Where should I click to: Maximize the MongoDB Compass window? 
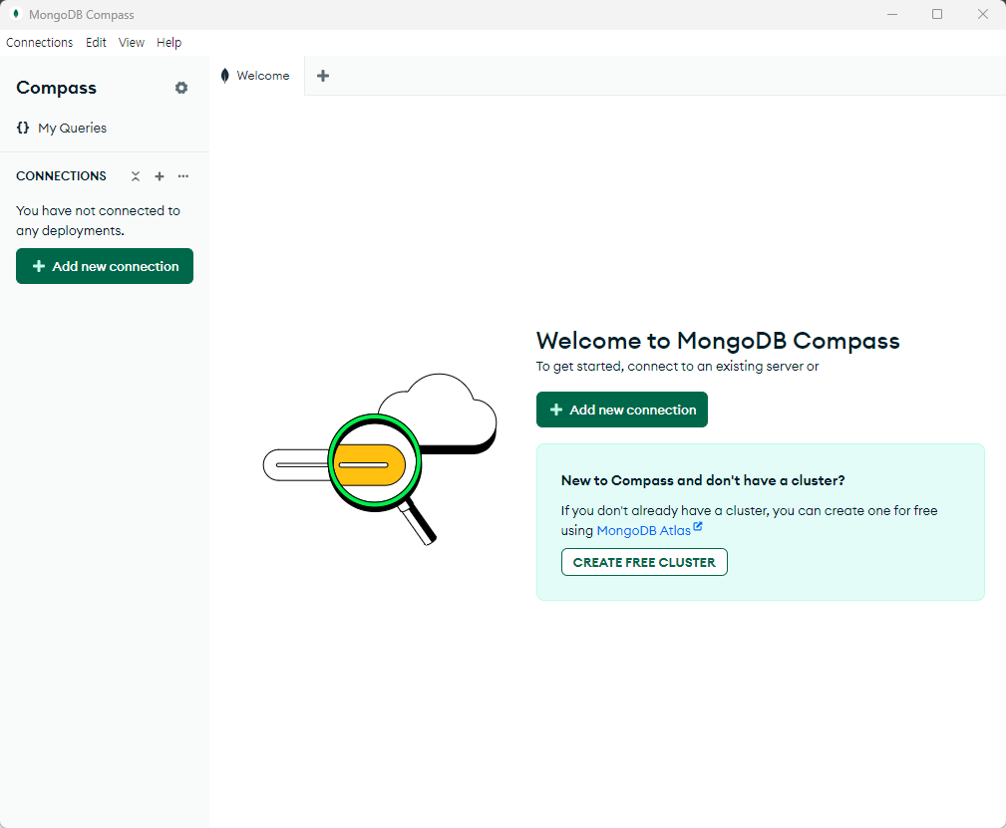tap(937, 14)
